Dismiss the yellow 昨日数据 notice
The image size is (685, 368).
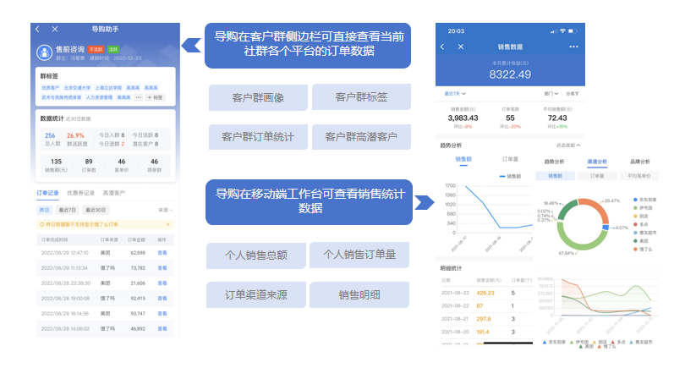coord(167,224)
